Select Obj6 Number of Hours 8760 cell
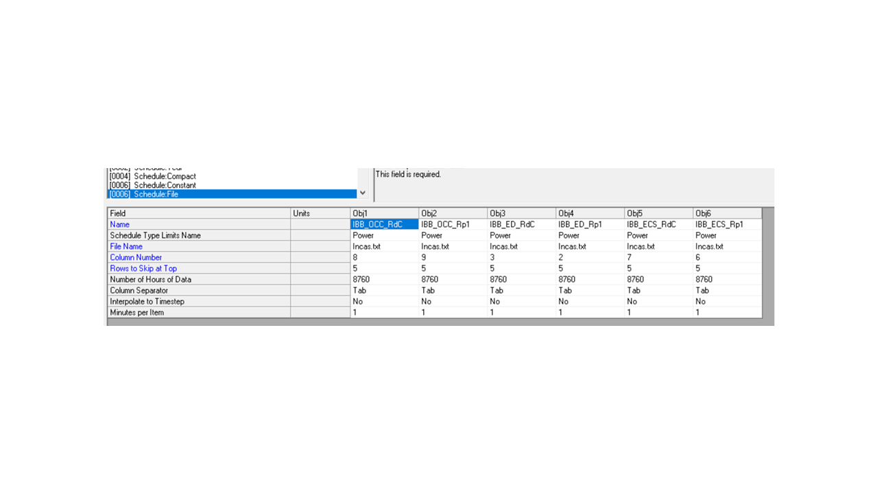 click(727, 279)
